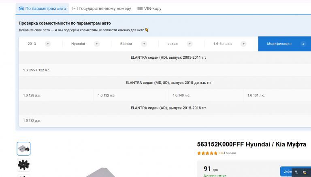Select the first product thumbnail with package
311x177 pixels.
(x=23, y=149)
